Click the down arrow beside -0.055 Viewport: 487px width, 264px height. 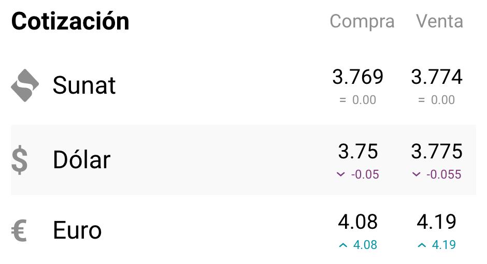pos(416,174)
